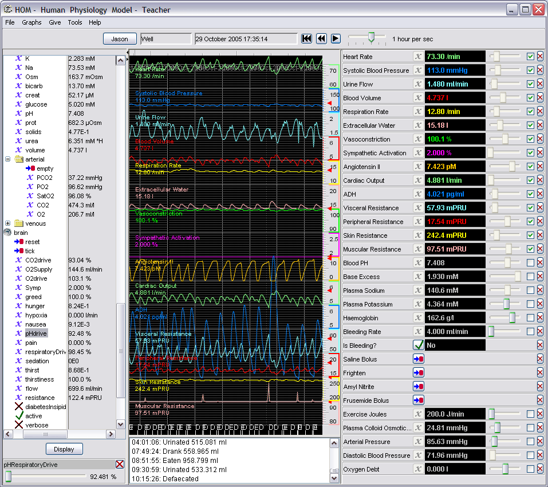The height and width of the screenshot is (487, 548).
Task: Toggle the Is Bleeding? check button
Action: [418, 345]
